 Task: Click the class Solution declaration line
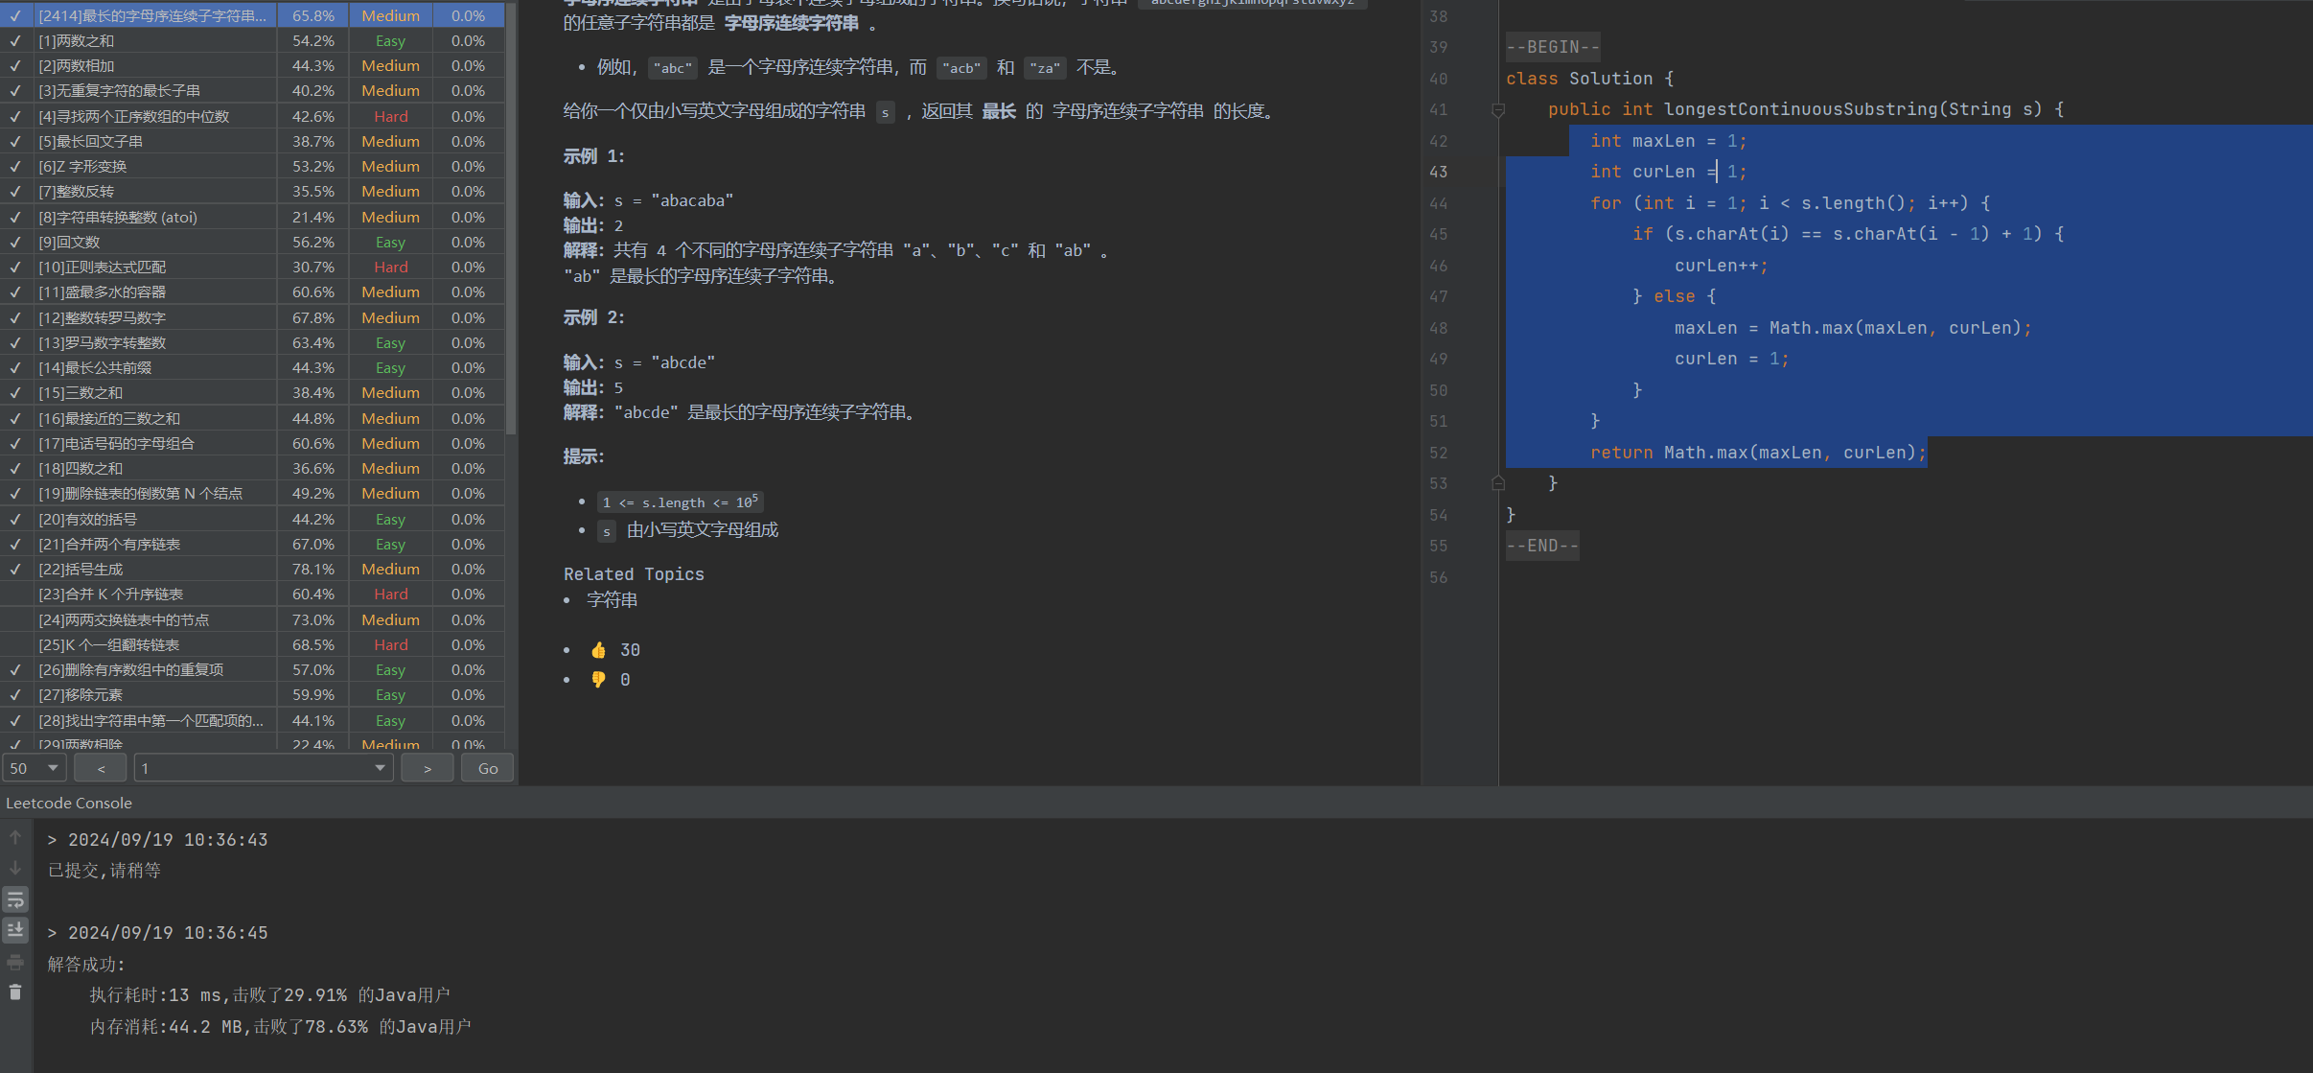coord(1590,79)
